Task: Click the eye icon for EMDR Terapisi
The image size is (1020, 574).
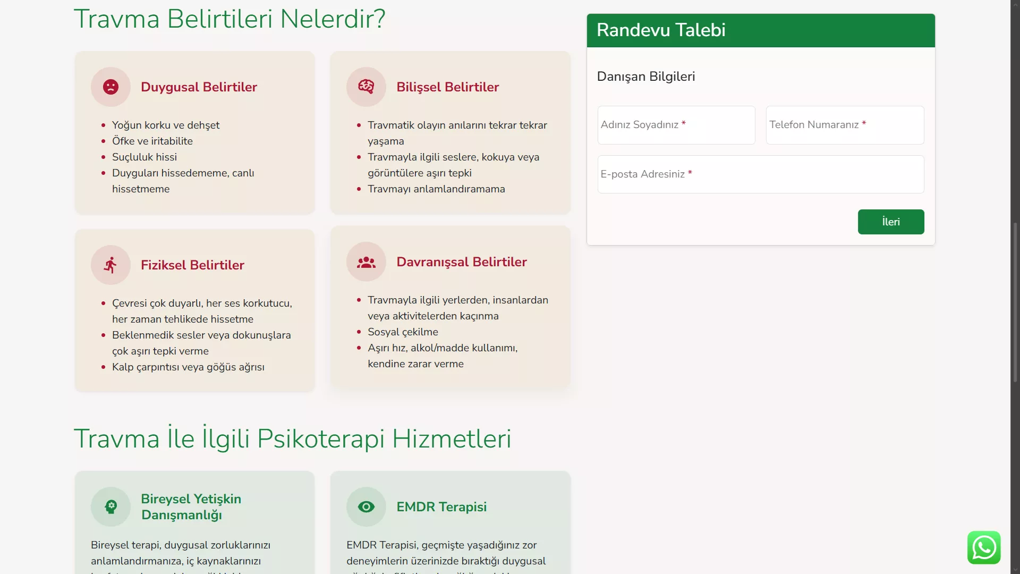Action: coord(366,507)
